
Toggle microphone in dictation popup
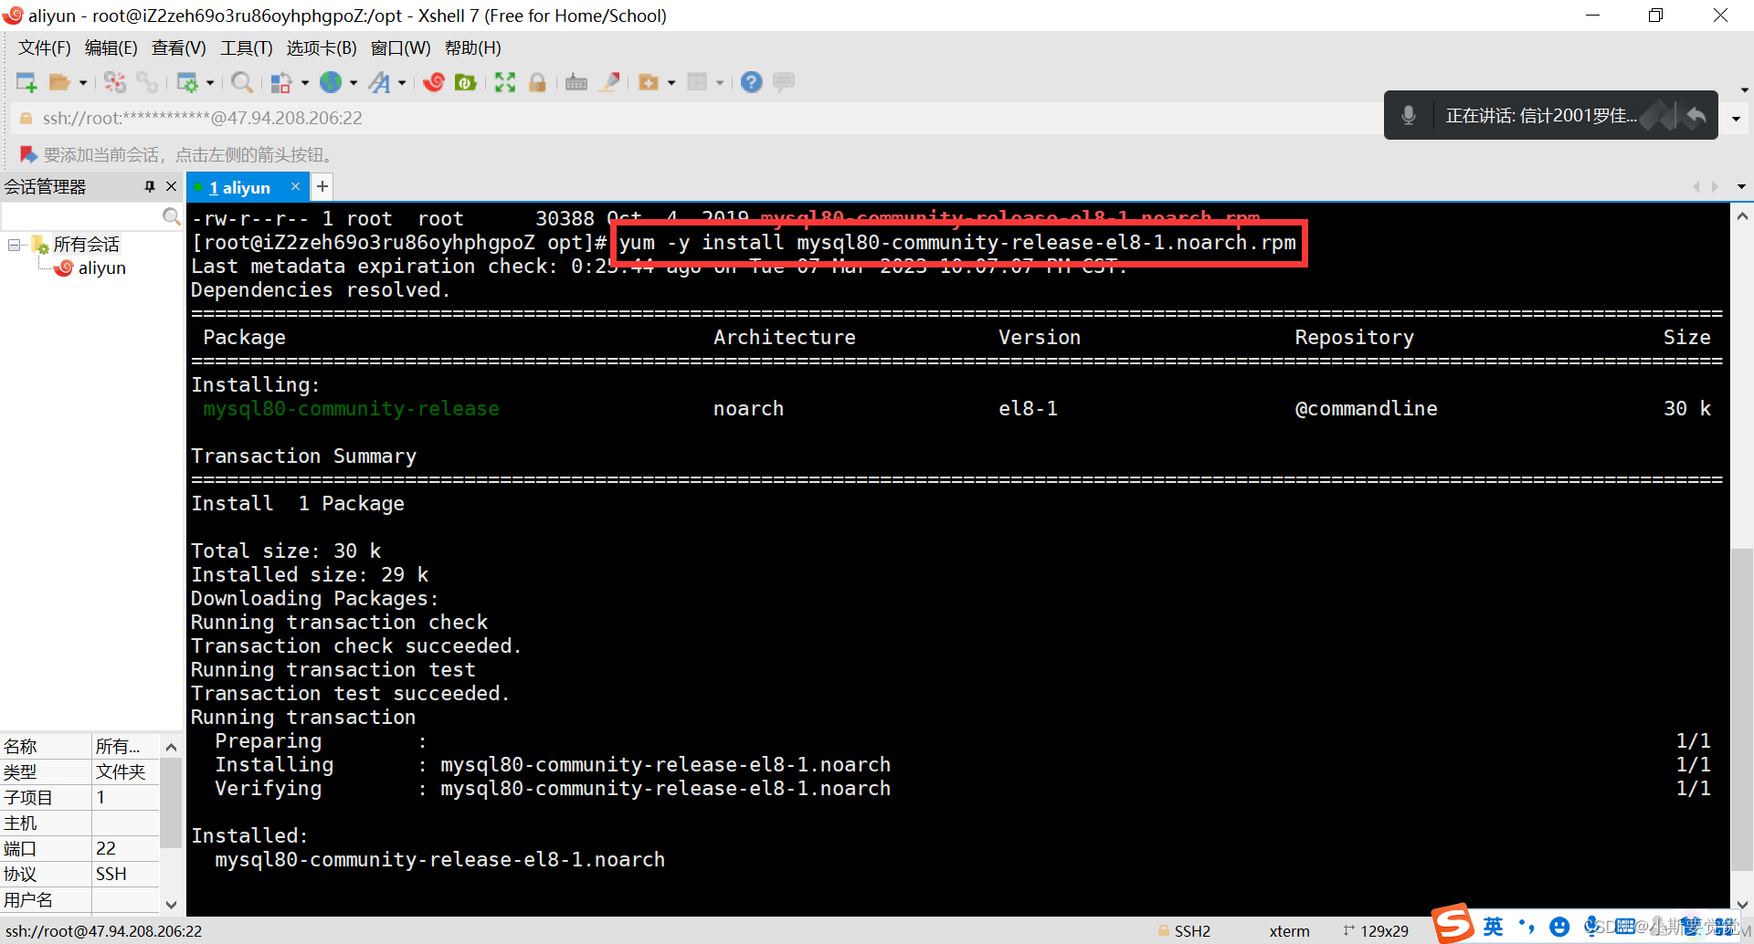coord(1408,115)
